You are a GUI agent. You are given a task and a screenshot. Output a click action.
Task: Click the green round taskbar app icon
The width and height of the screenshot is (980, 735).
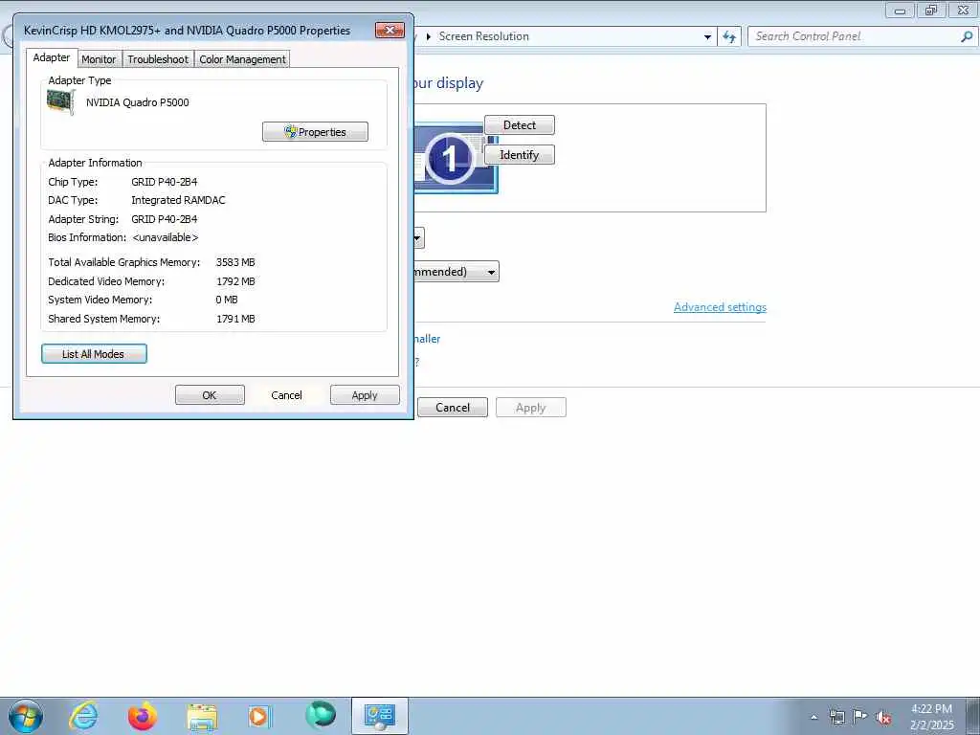pos(321,715)
